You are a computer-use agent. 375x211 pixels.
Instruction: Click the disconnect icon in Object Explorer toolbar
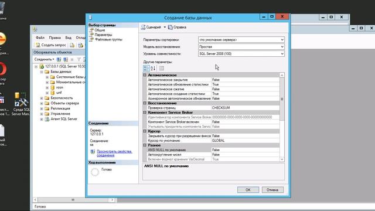65,59
